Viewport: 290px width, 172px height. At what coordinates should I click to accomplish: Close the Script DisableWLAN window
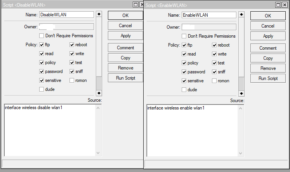tap(142, 5)
